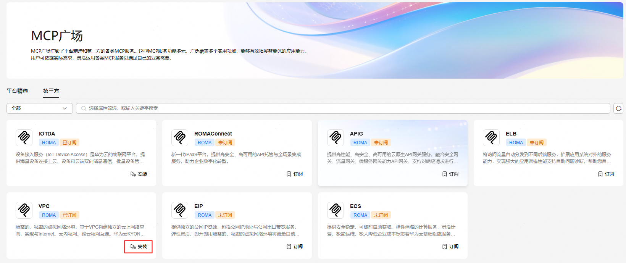Open the ECS card title

pos(355,206)
